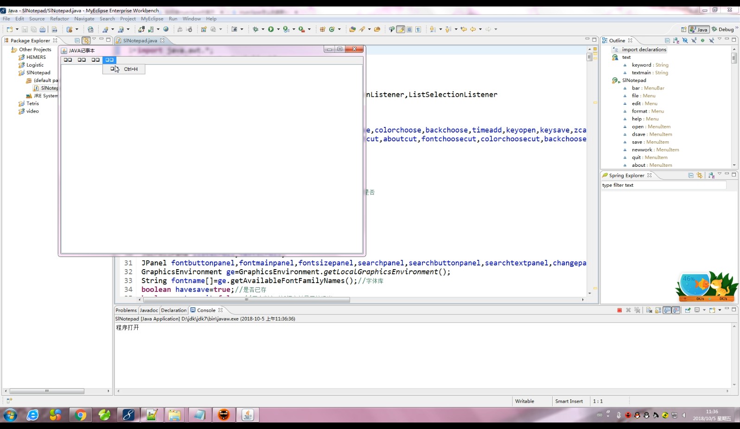Toggle Block Selection Mode button
Image resolution: width=740 pixels, height=429 pixels.
[409, 29]
